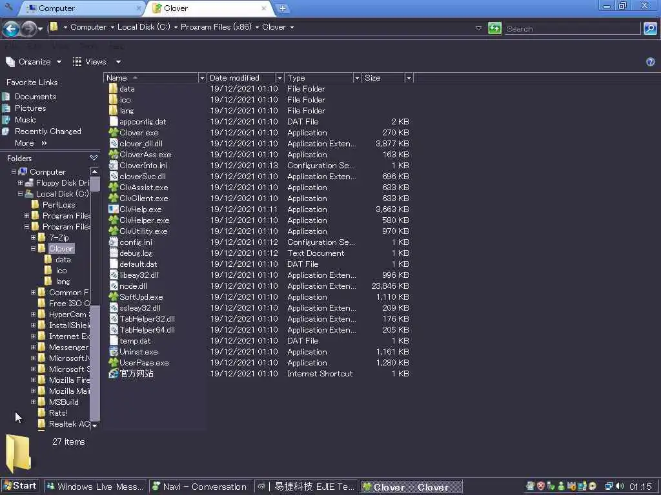Click Local Disk (C:) breadcrumb
The height and width of the screenshot is (495, 661).
(144, 27)
